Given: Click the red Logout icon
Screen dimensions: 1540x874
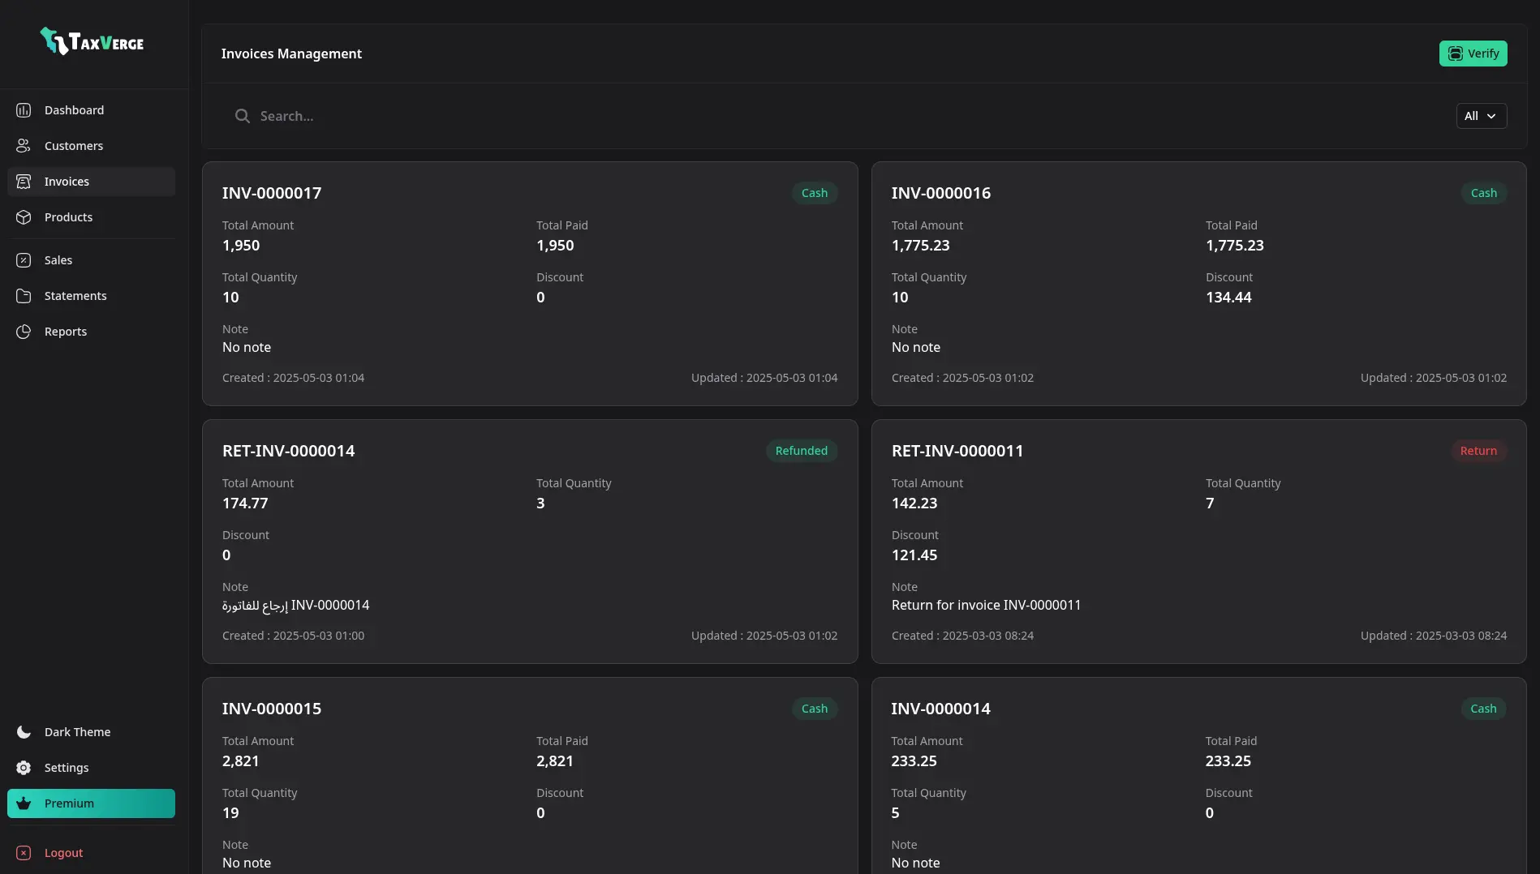Looking at the screenshot, I should [x=23, y=852].
